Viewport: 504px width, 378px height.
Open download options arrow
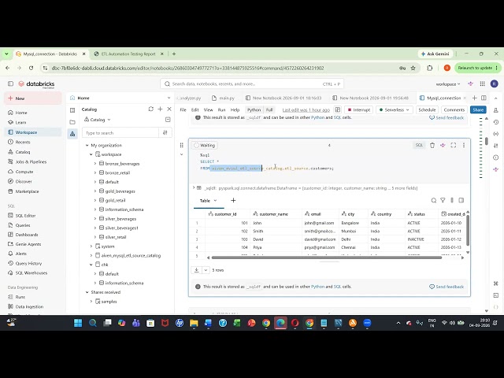click(206, 270)
